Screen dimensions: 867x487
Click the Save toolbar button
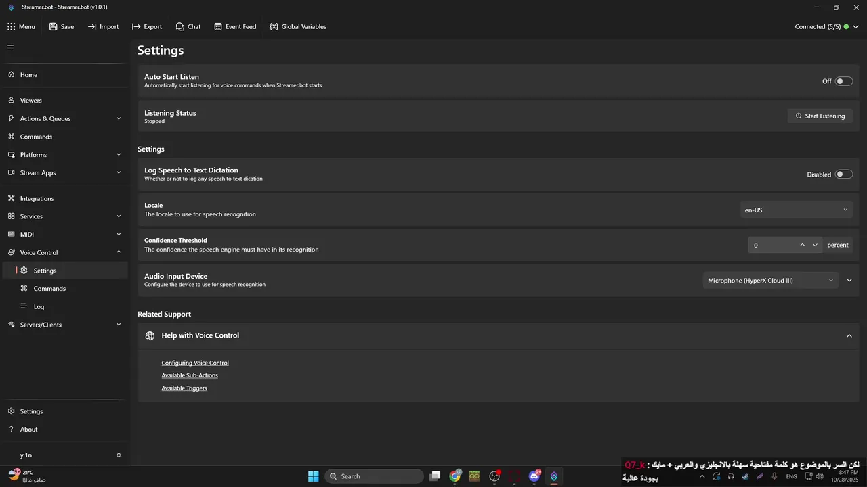pyautogui.click(x=62, y=27)
